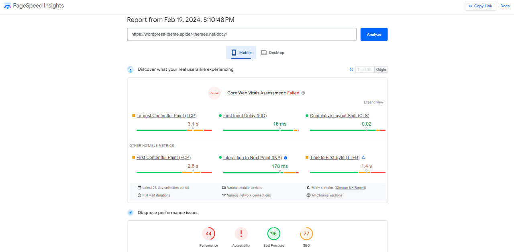
Task: Click the URL input field
Action: [x=242, y=35]
